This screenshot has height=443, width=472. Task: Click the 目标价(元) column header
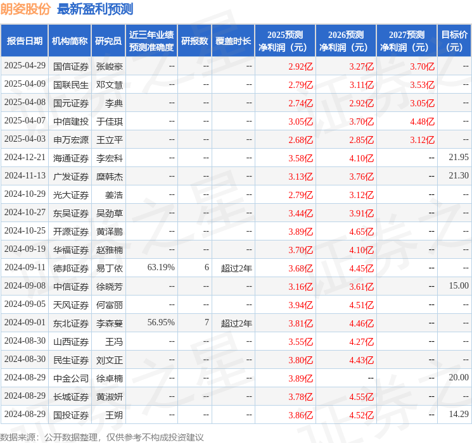[454, 41]
